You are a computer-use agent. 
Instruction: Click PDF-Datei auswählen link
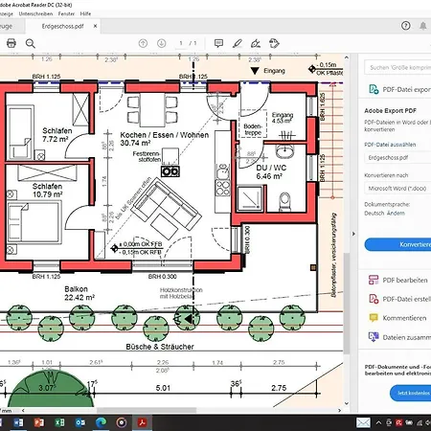click(390, 145)
